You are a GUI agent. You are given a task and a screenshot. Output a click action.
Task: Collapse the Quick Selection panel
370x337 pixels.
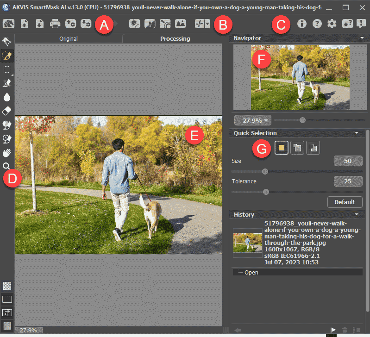[356, 133]
